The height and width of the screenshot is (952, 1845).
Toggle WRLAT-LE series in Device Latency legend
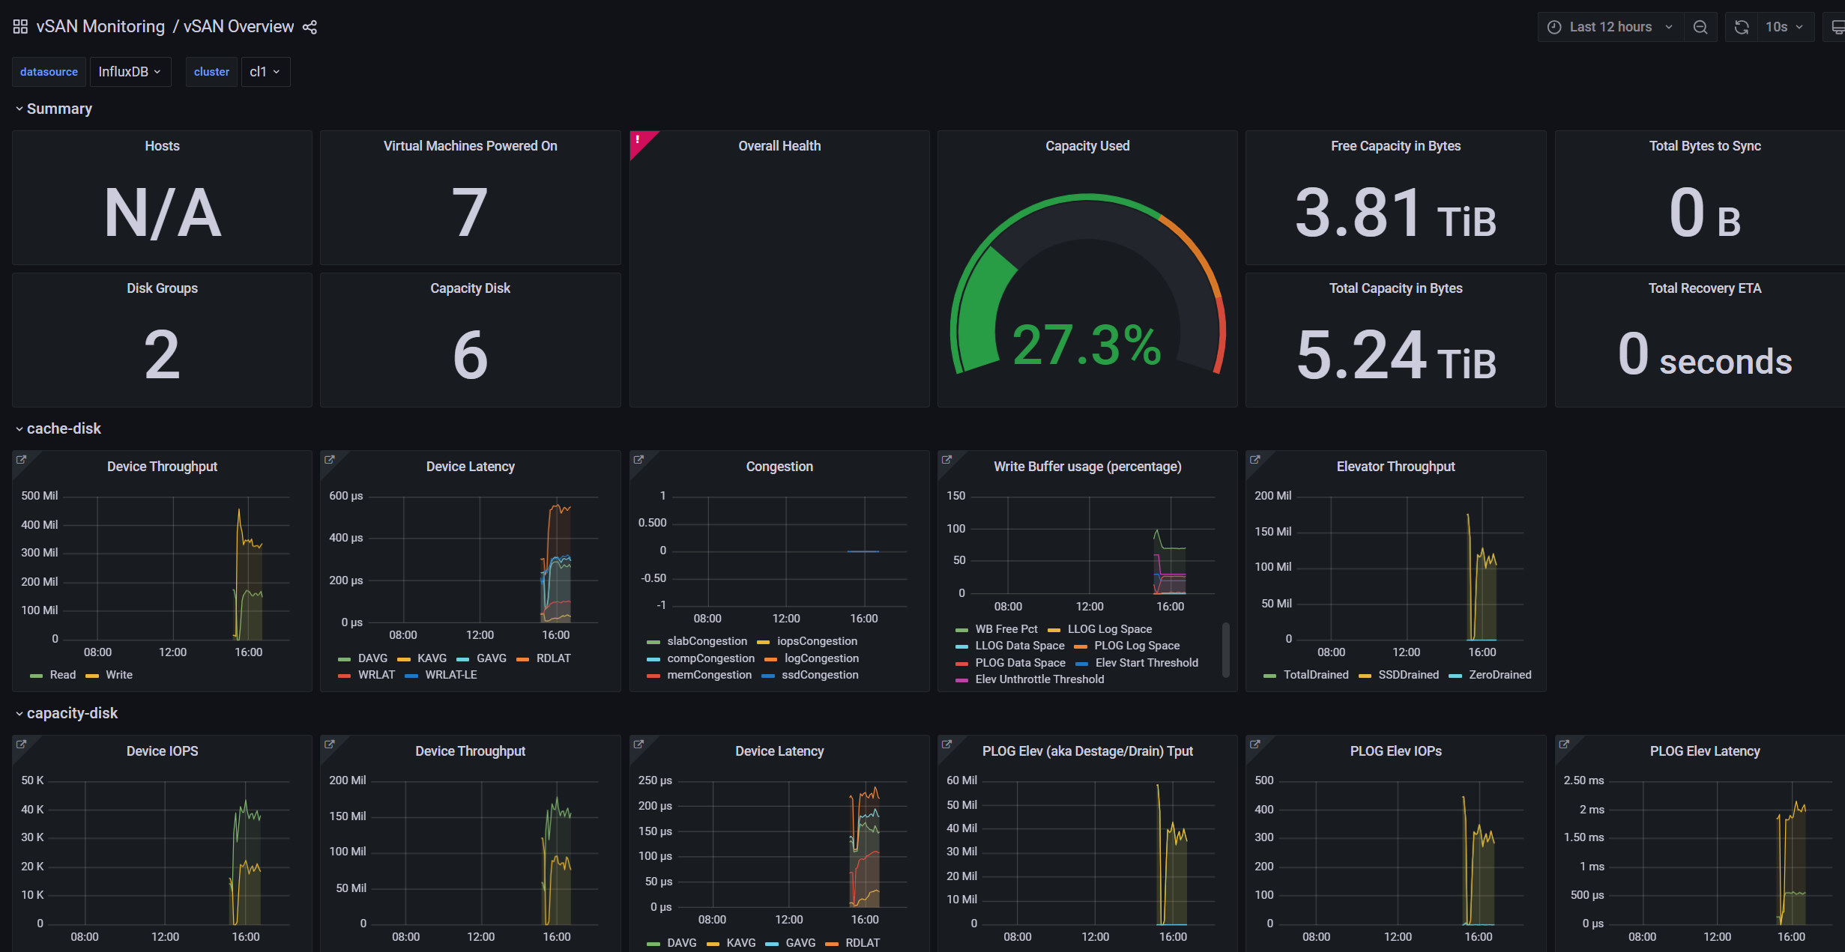tap(450, 675)
